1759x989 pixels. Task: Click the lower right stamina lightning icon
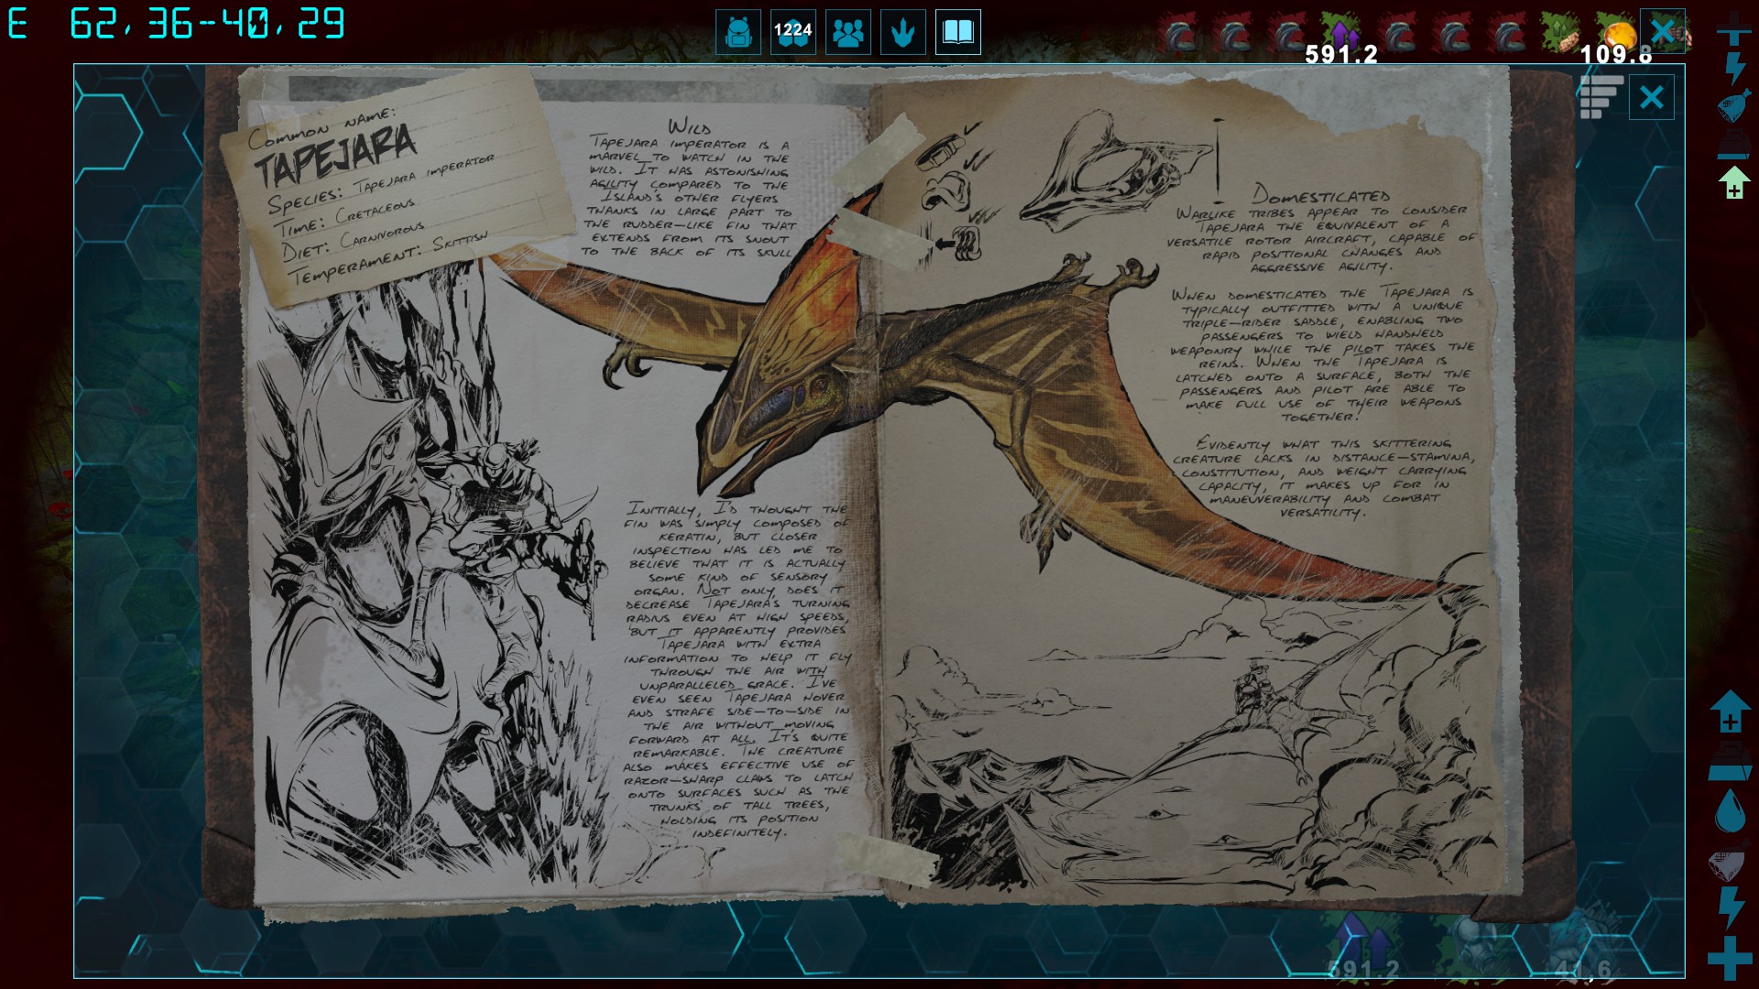(1730, 907)
